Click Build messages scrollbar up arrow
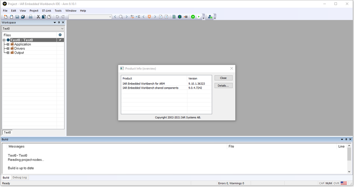 (x=349, y=146)
